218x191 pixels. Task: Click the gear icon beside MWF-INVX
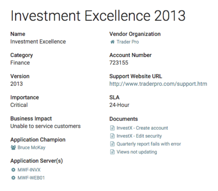click(13, 170)
